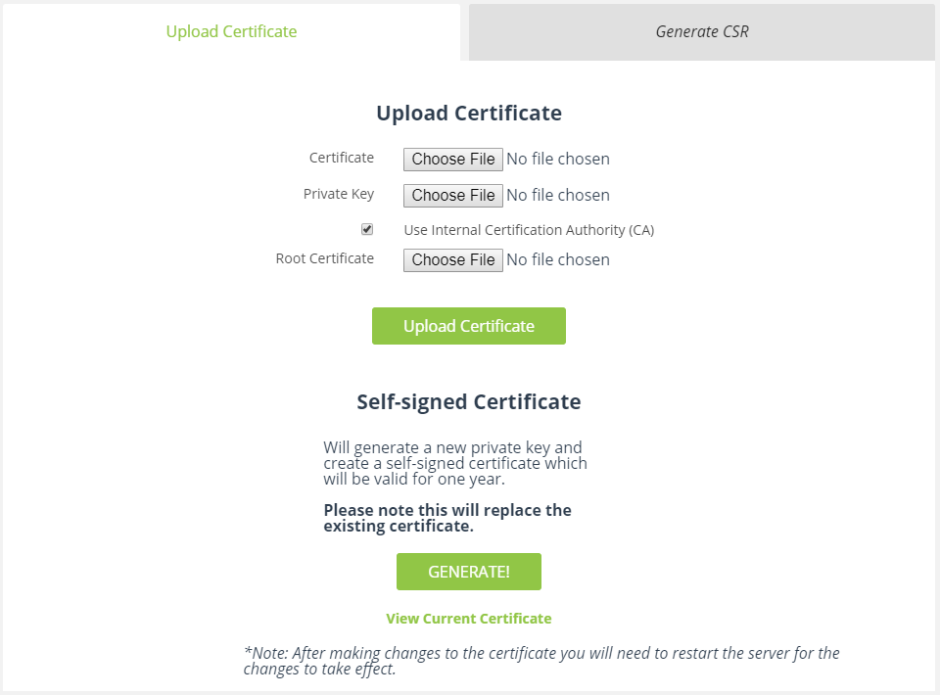
Task: Click the Private Key field label
Action: click(338, 194)
